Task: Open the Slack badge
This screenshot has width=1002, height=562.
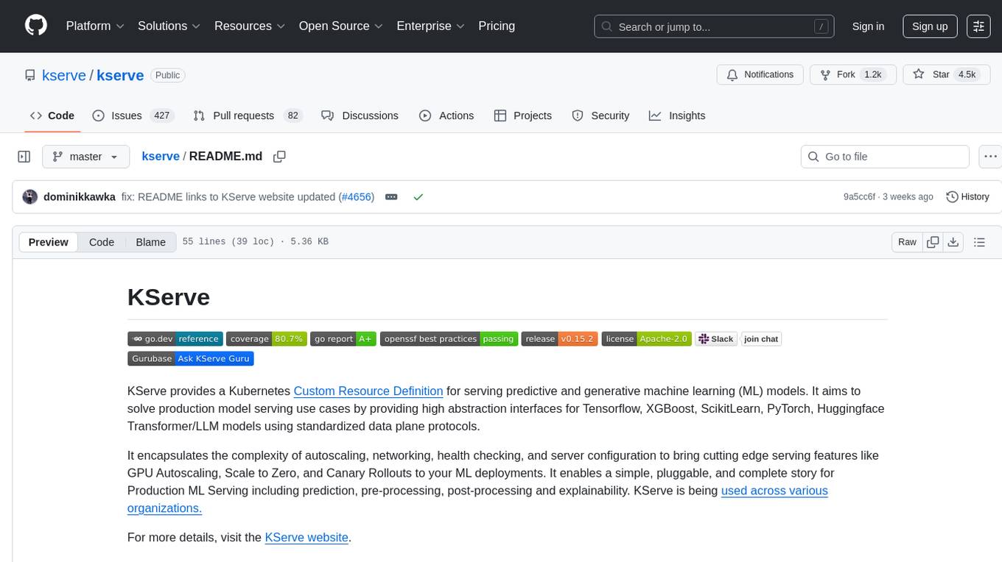Action: (x=716, y=339)
